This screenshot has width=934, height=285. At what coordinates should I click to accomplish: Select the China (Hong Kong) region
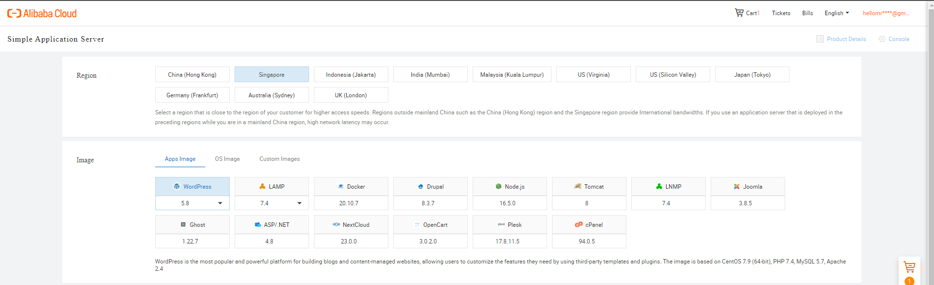(x=192, y=74)
